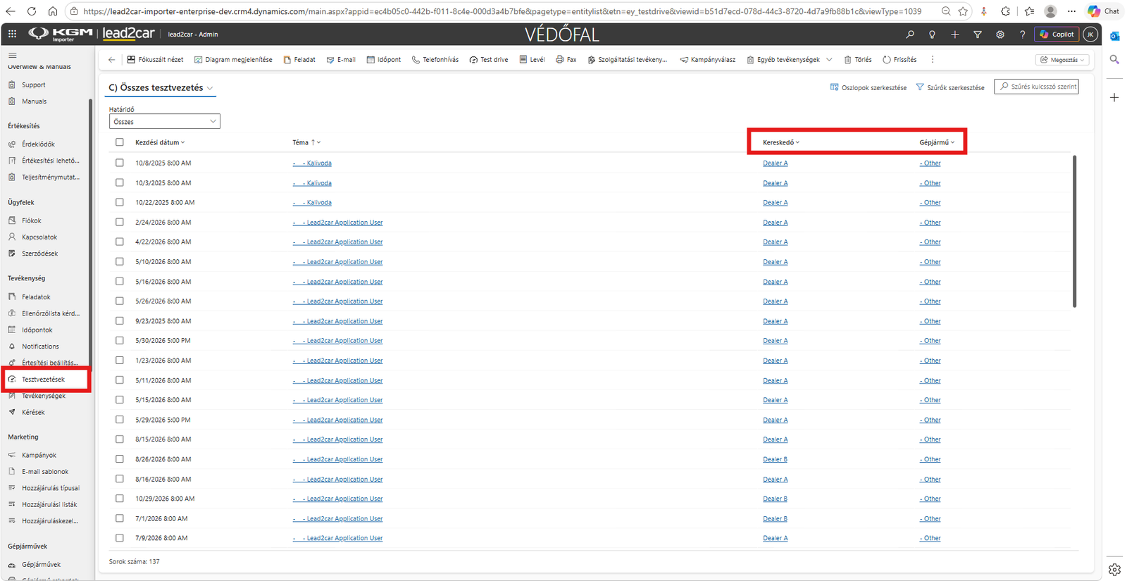The width and height of the screenshot is (1127, 581).
Task: Open the Határidő Összes combo box
Action: click(x=165, y=122)
